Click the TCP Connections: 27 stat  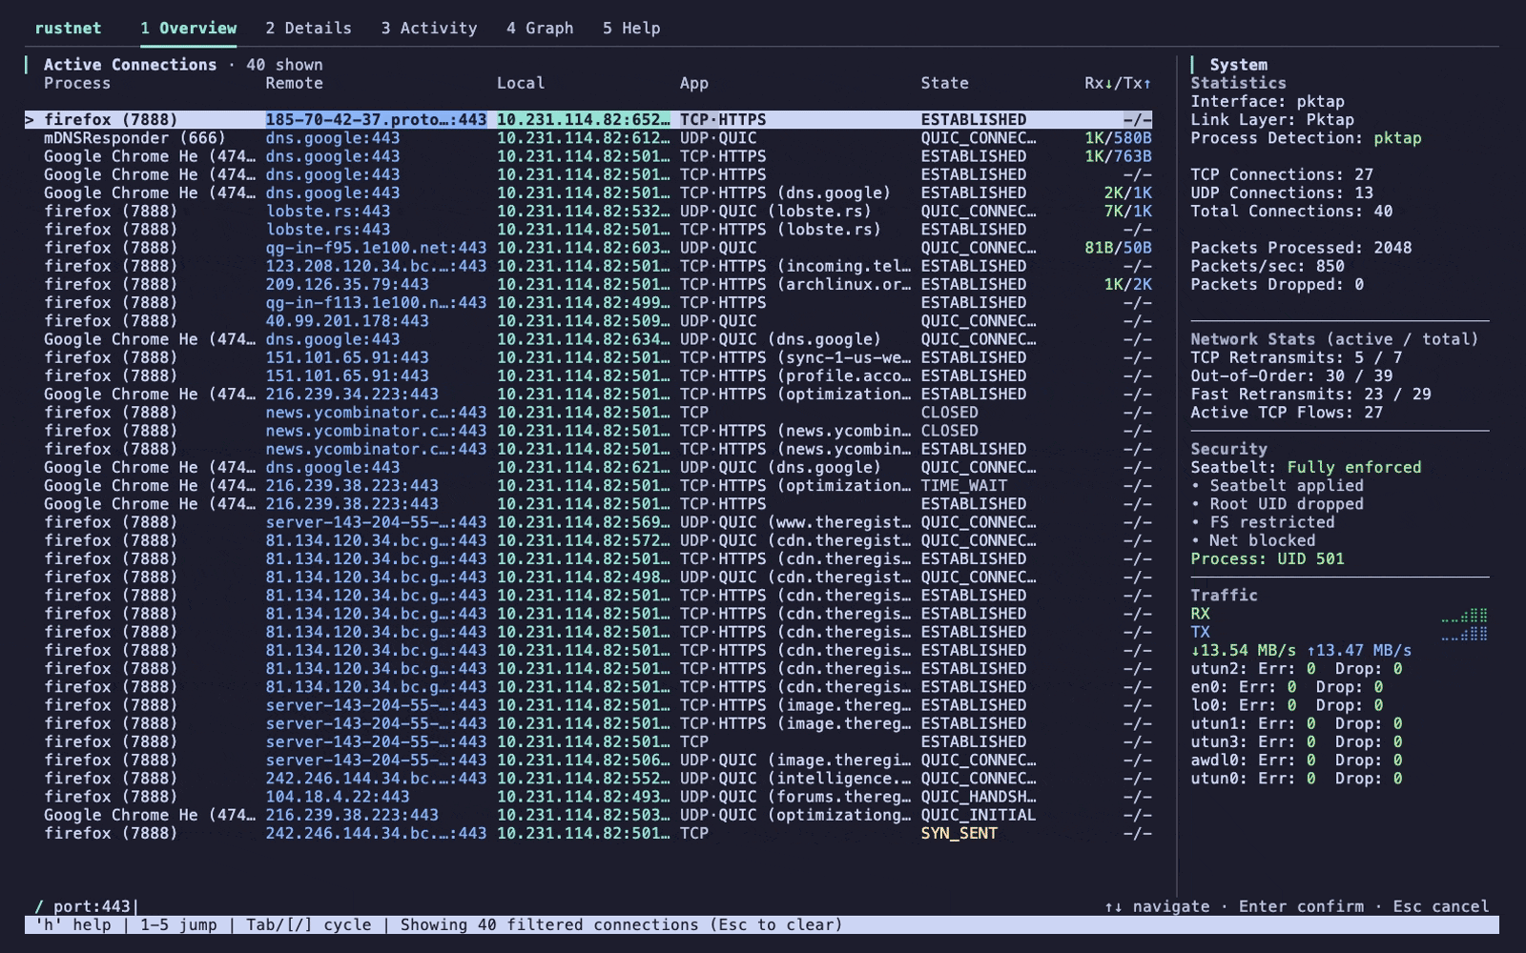1282,174
